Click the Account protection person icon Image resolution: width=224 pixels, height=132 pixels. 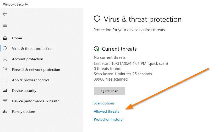tap(5, 59)
